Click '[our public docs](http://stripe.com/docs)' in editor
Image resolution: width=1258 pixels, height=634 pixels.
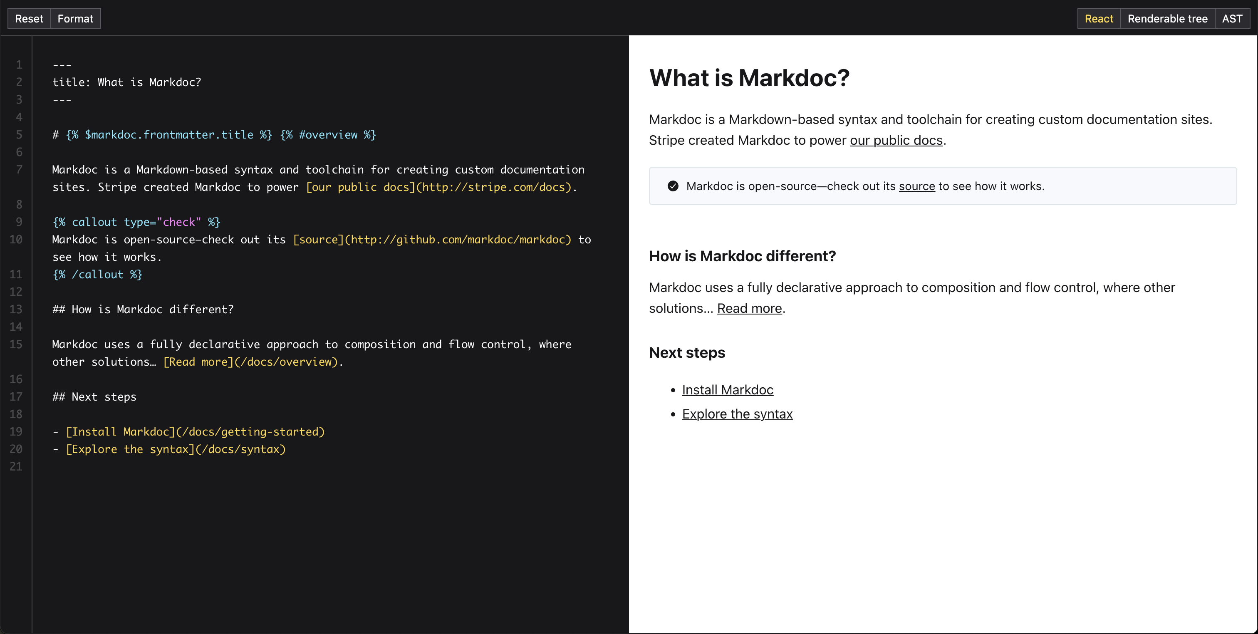tap(438, 187)
